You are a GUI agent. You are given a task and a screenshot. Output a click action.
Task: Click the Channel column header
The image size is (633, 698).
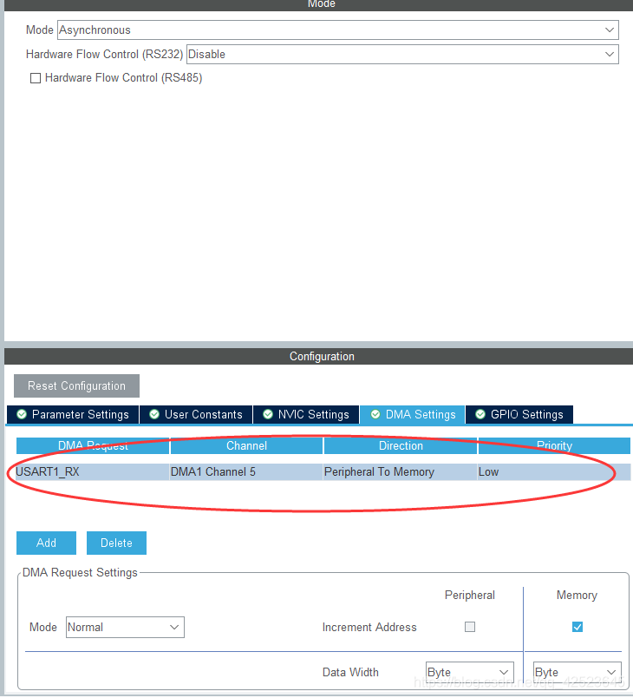247,445
